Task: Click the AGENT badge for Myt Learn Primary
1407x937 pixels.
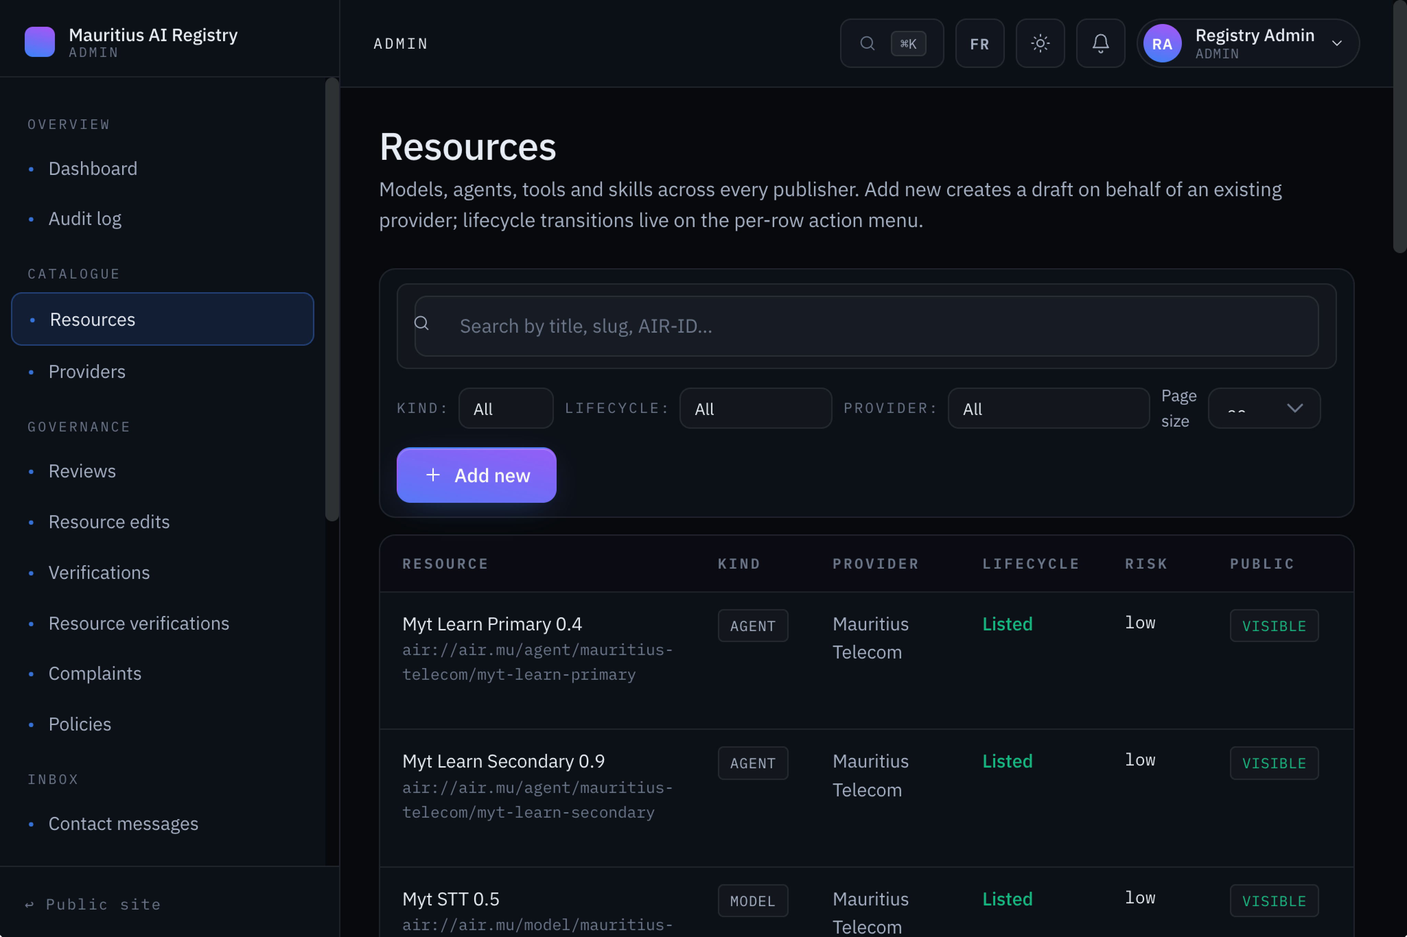Action: [x=753, y=626]
